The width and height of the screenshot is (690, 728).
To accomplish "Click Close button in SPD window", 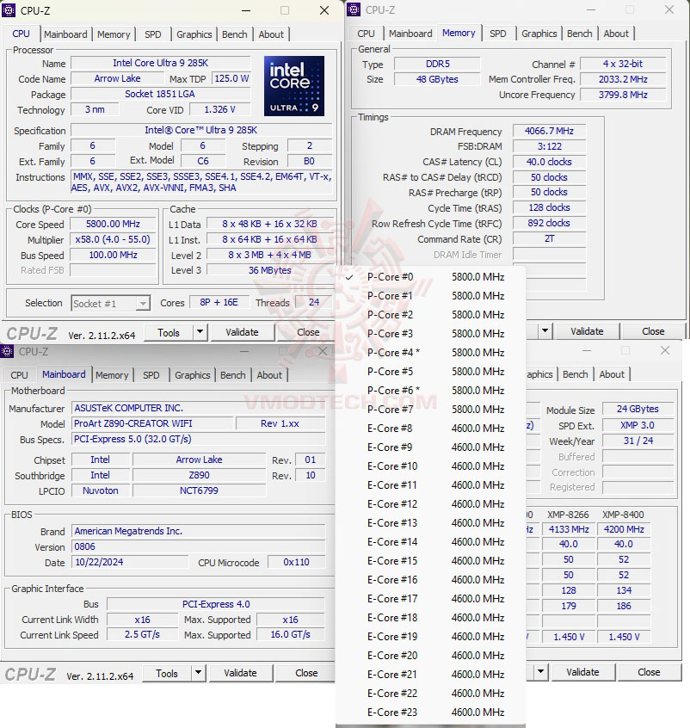I will click(649, 672).
